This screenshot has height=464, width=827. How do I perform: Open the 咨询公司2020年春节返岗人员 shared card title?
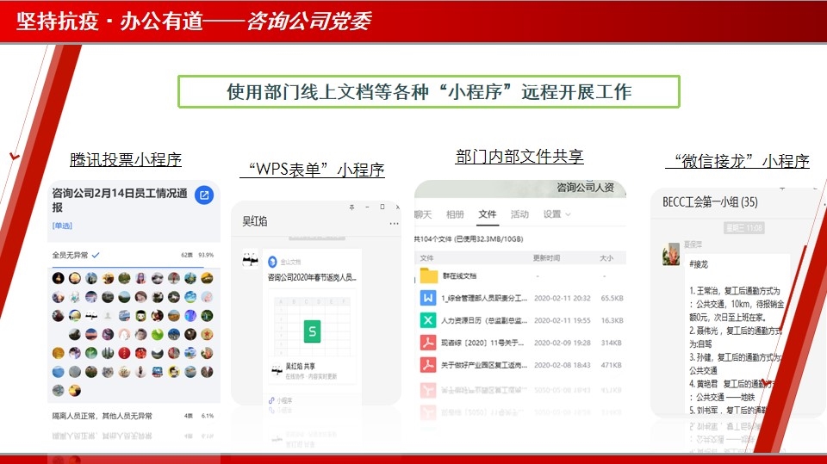312,277
